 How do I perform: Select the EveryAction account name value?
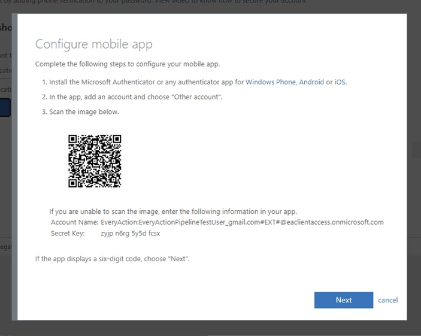click(242, 222)
